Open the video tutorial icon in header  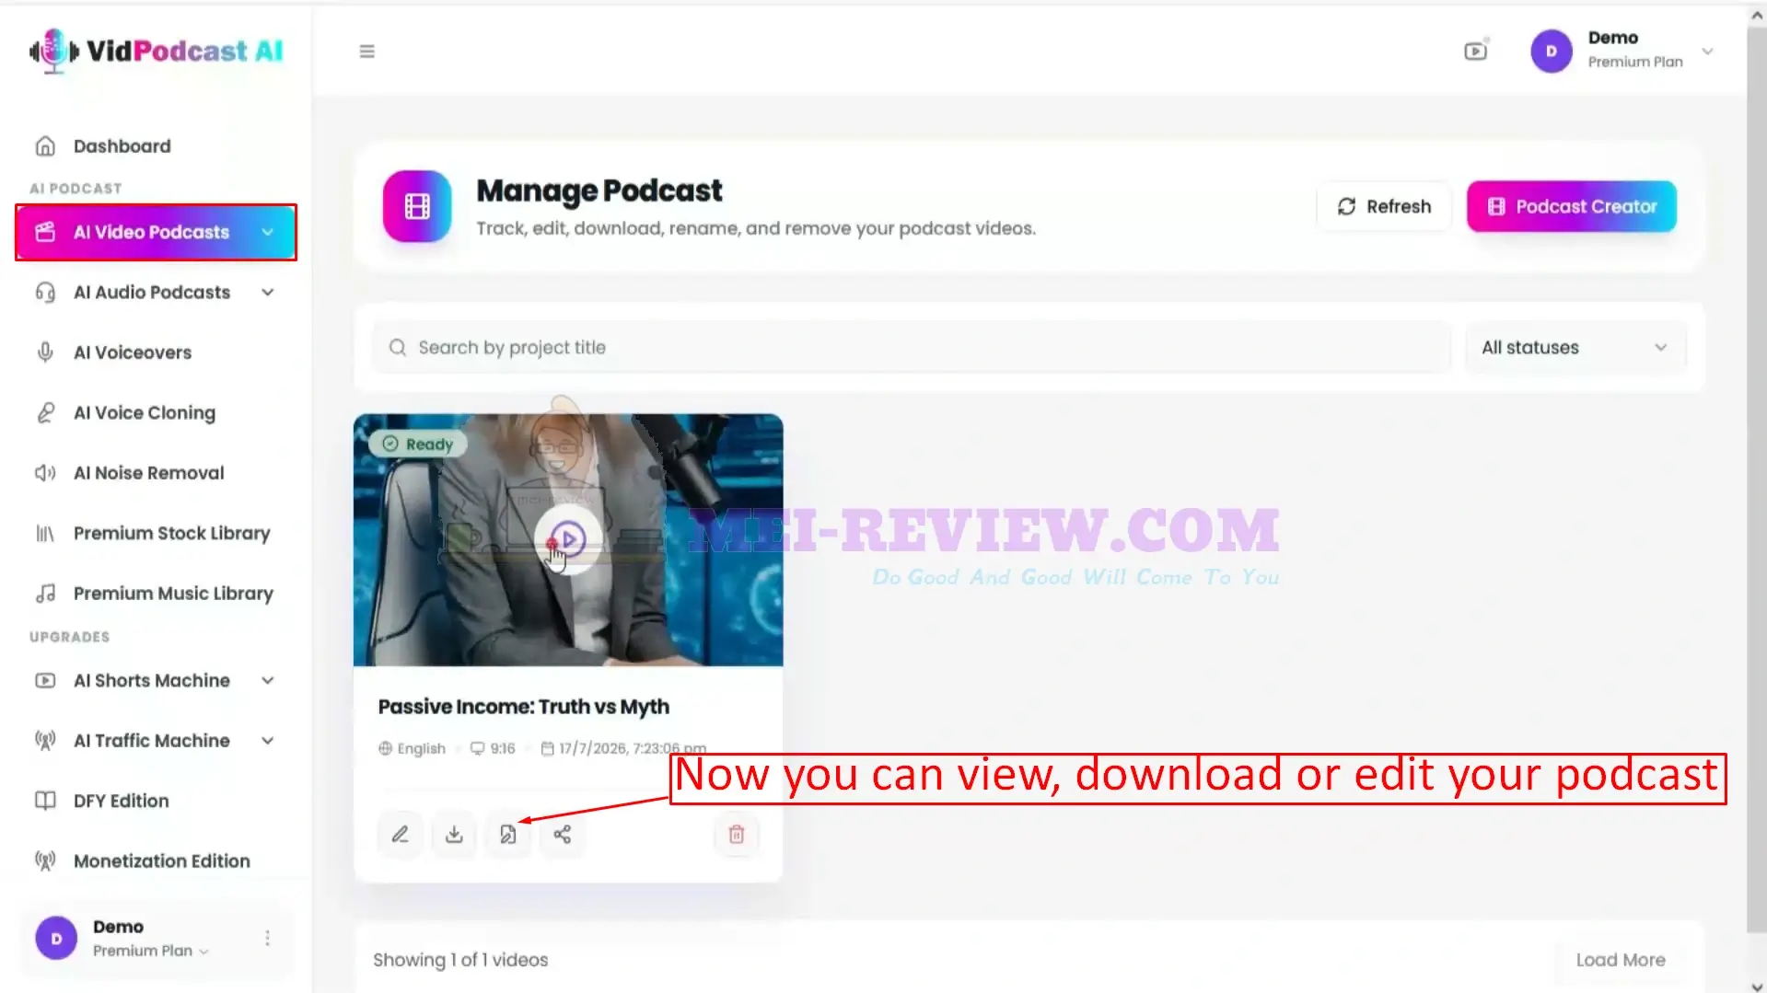(x=1476, y=51)
